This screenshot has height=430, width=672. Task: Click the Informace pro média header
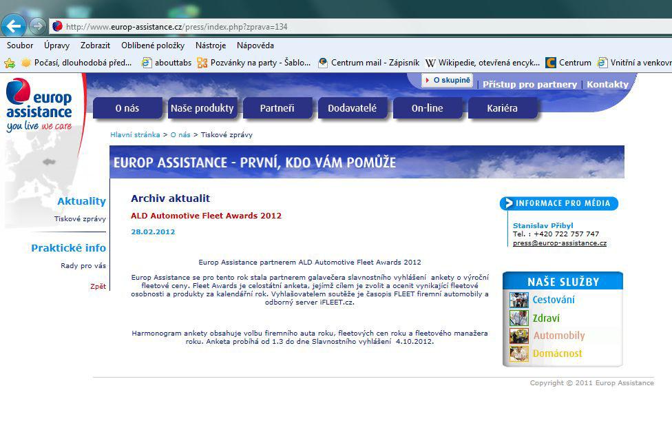tap(559, 203)
